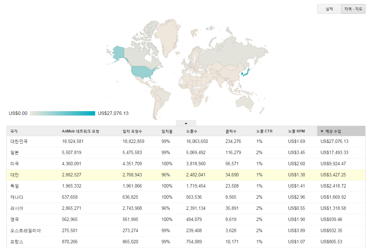Click the 일치 요청수 column header
This screenshot has width=371, height=248.
(x=132, y=131)
